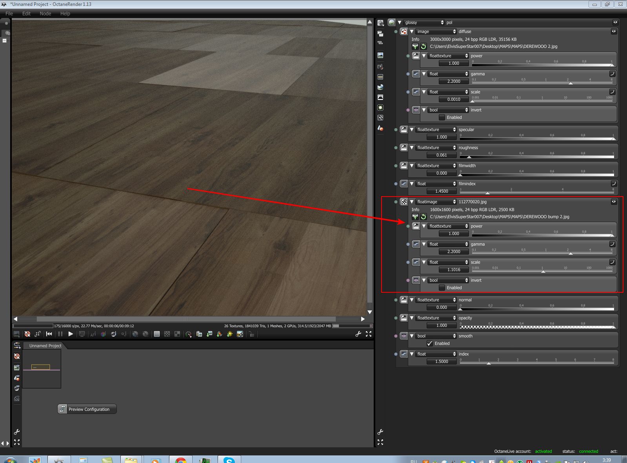Restart the render with the rewind button

tap(49, 334)
